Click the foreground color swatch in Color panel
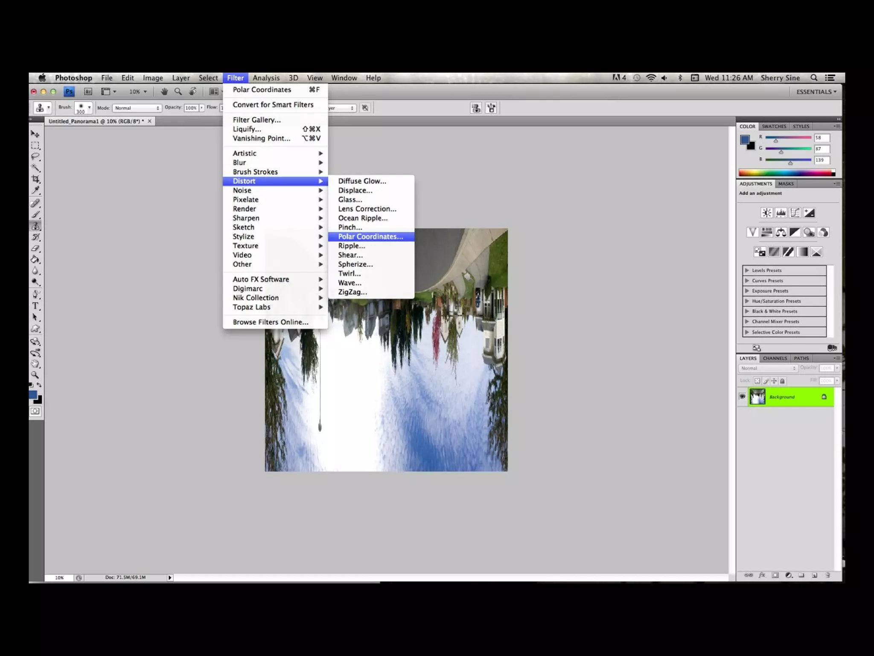This screenshot has width=874, height=656. click(745, 140)
